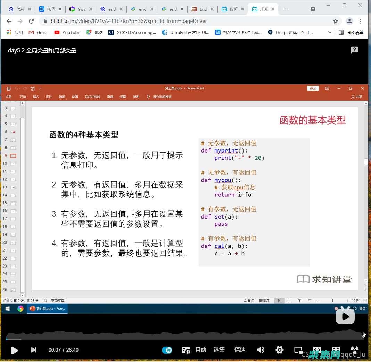Image resolution: width=371 pixels, height=362 pixels.
Task: Select the 批注 comments icon in PowerPoint
Action: coord(264,300)
